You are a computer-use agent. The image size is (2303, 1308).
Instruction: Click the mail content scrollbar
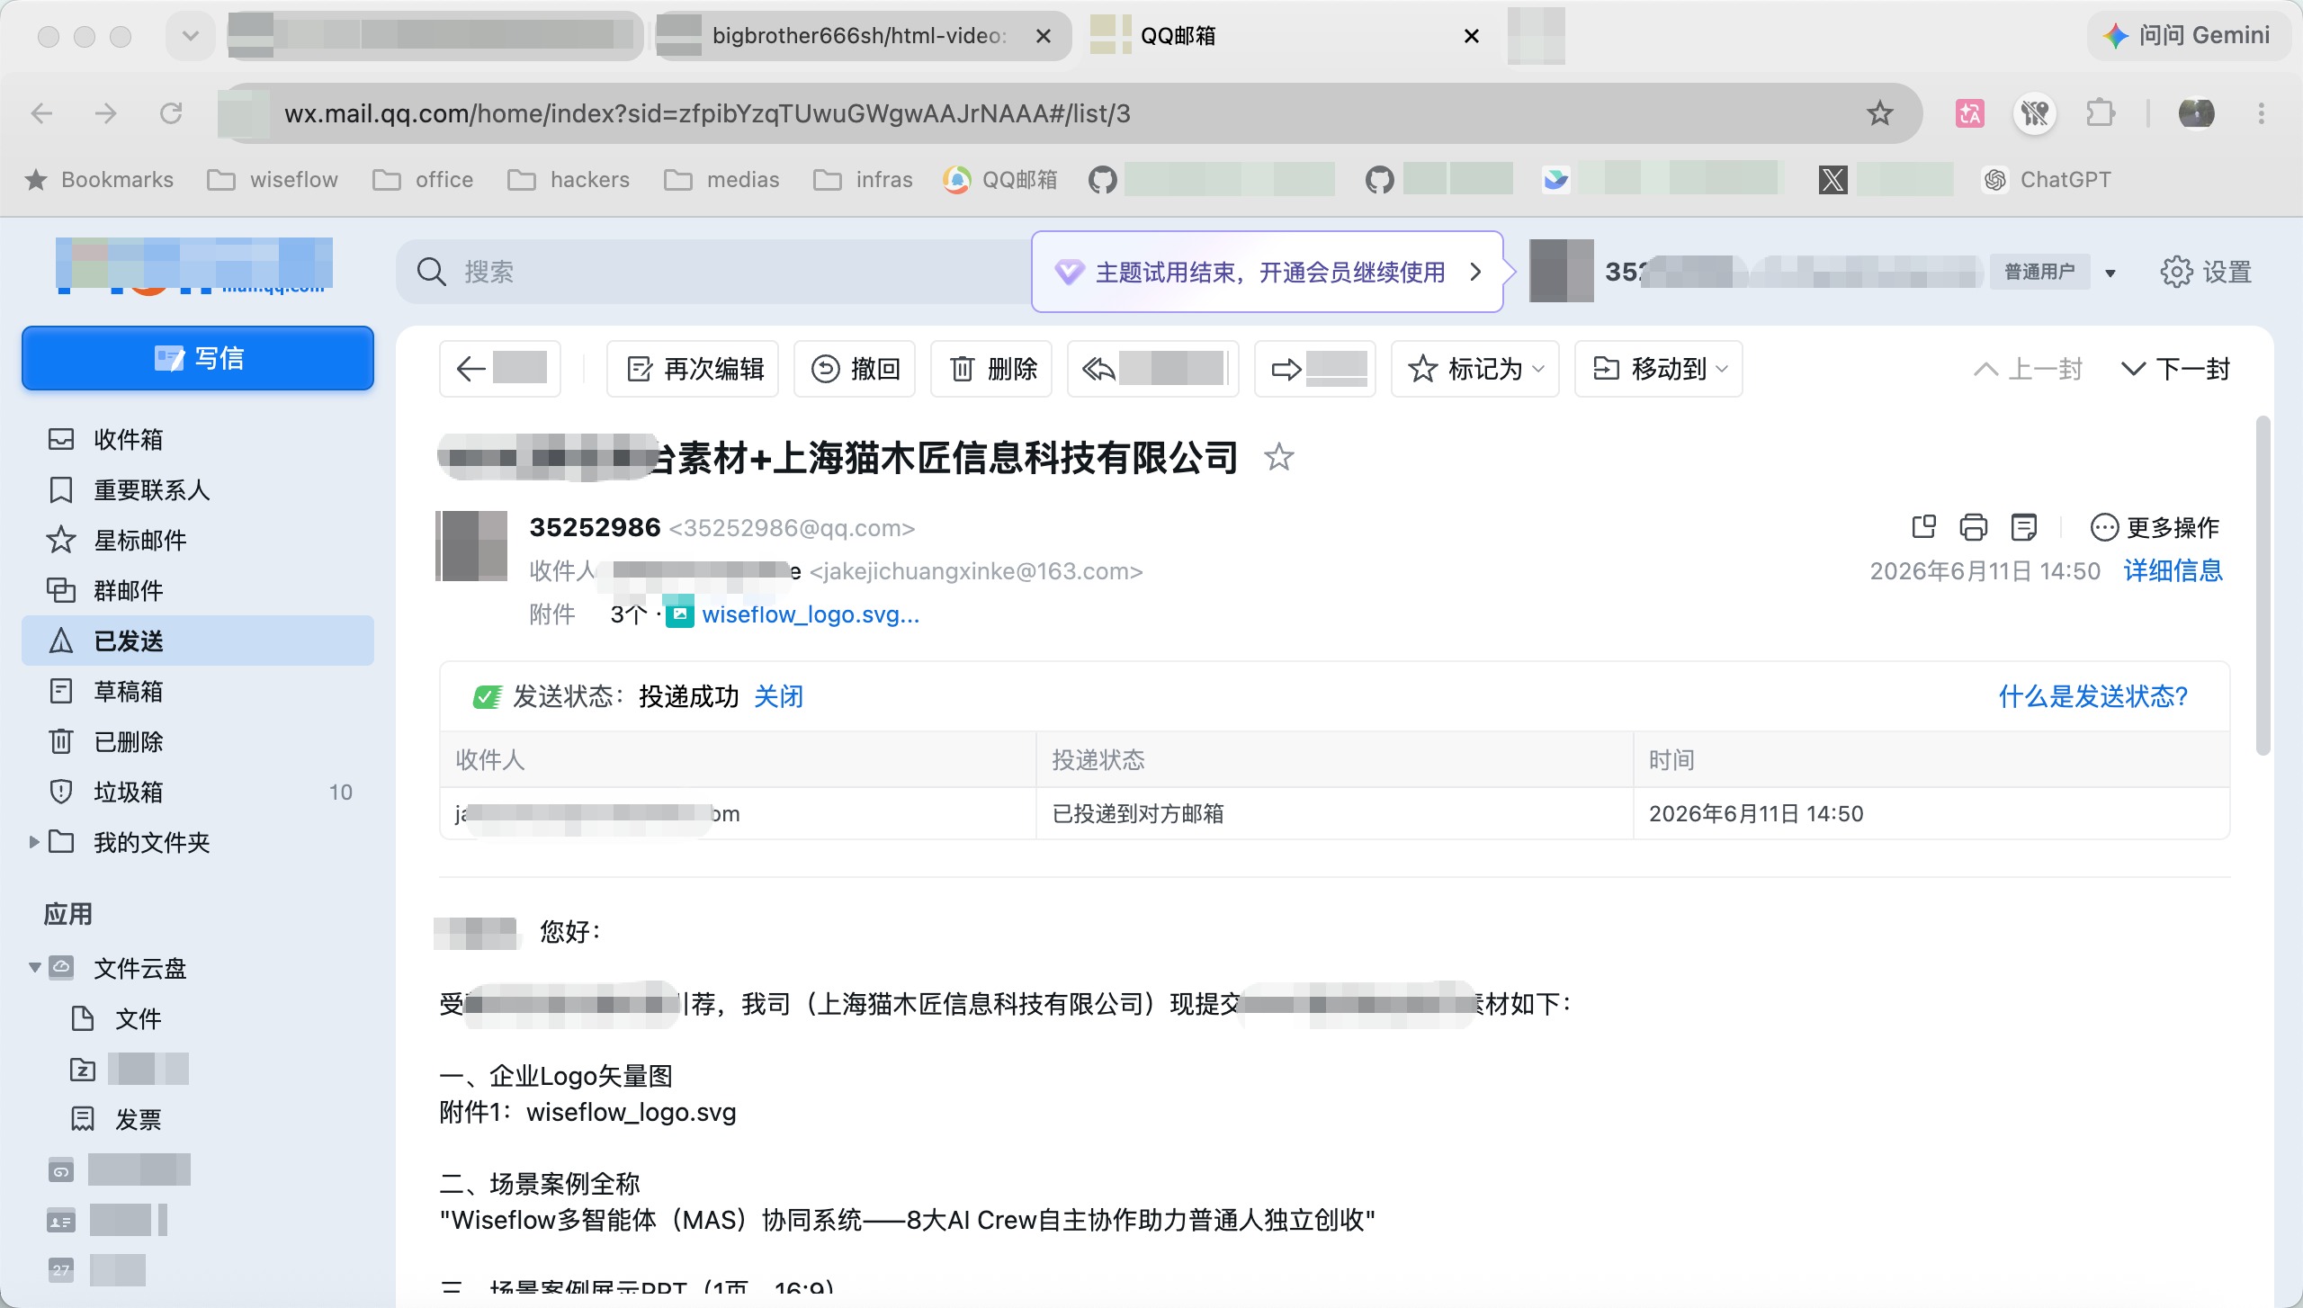(x=2263, y=585)
